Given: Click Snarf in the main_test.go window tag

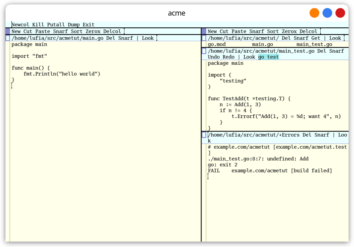Looking at the screenshot, I should pyautogui.click(x=337, y=51).
